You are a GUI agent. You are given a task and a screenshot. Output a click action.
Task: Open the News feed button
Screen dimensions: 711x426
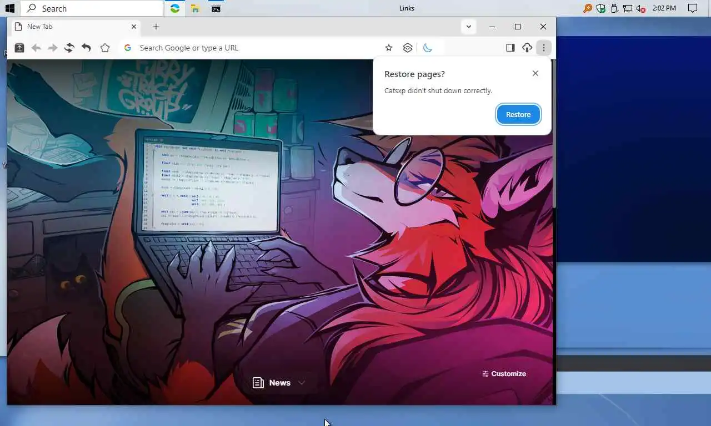pos(272,383)
